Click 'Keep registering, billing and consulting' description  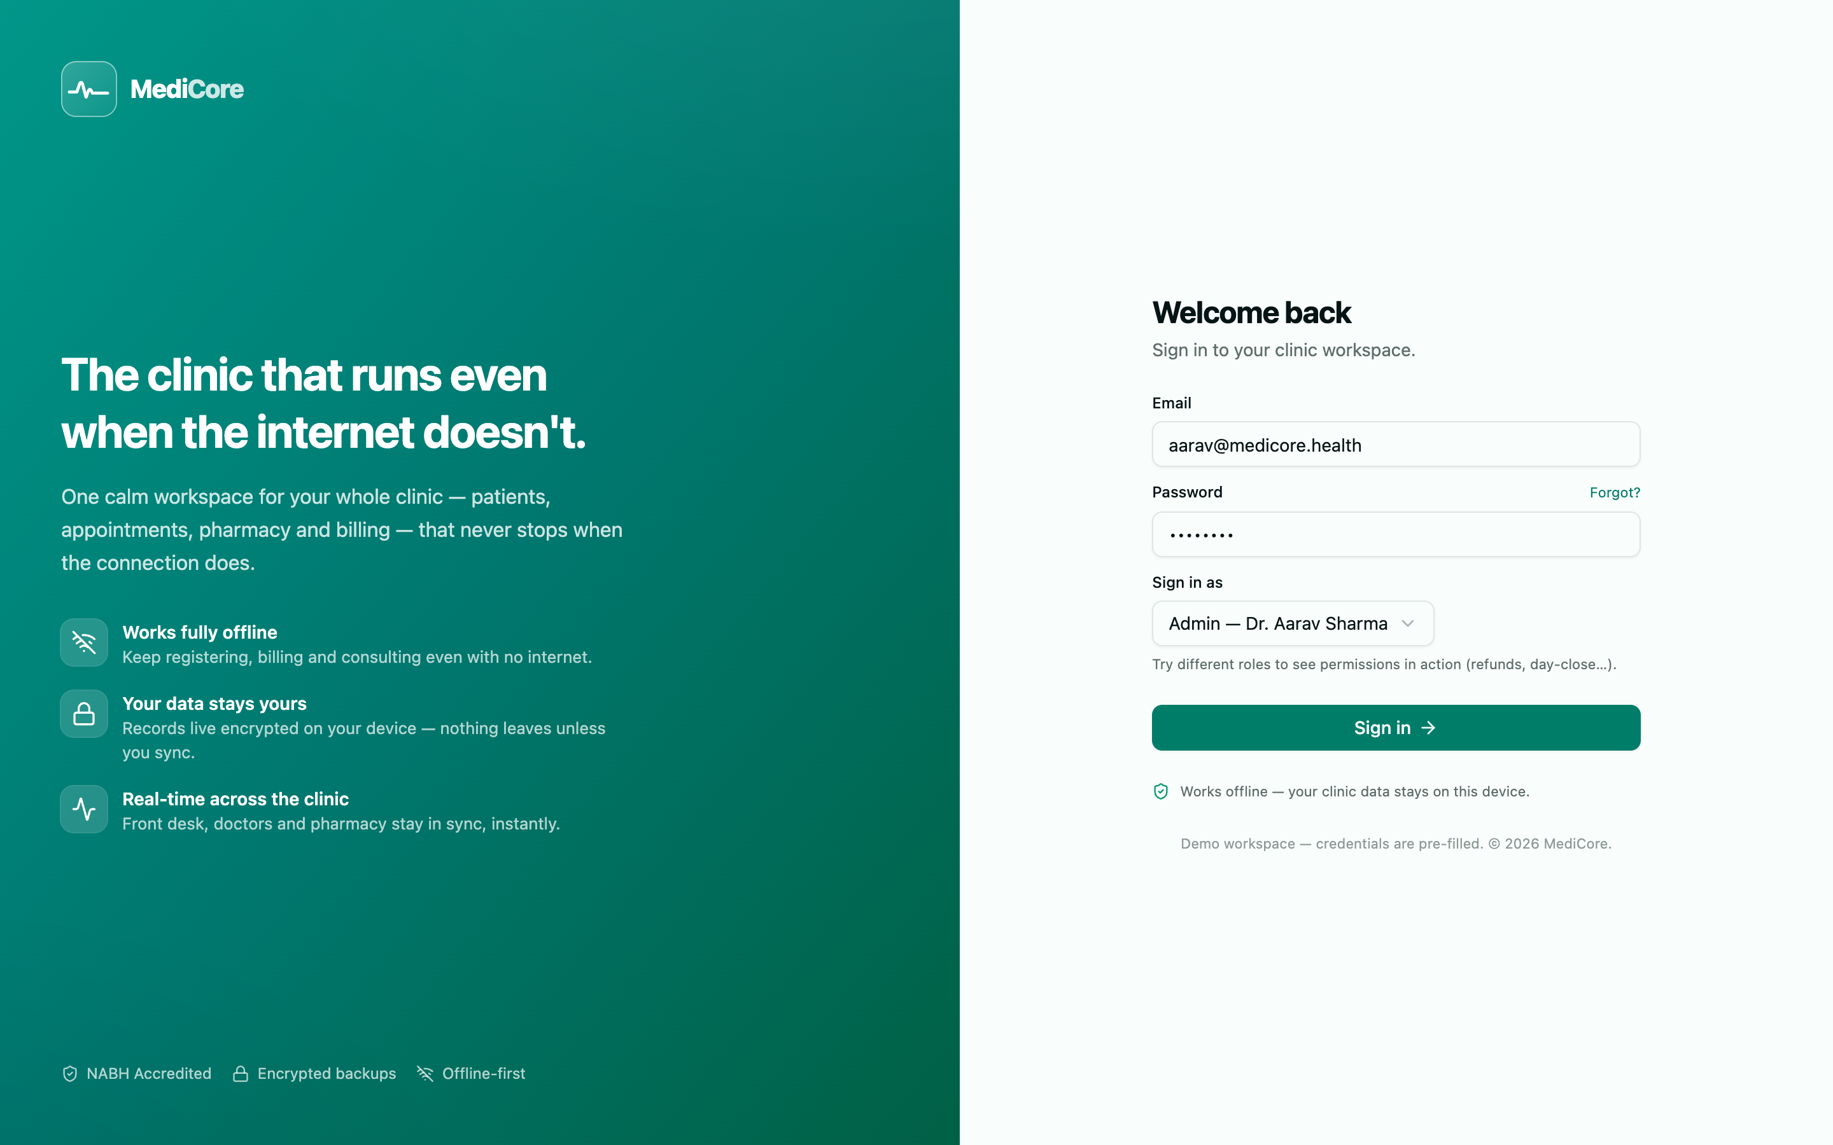coord(357,657)
